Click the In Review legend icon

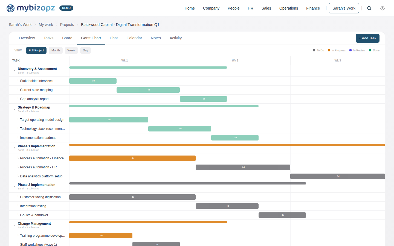(350, 50)
